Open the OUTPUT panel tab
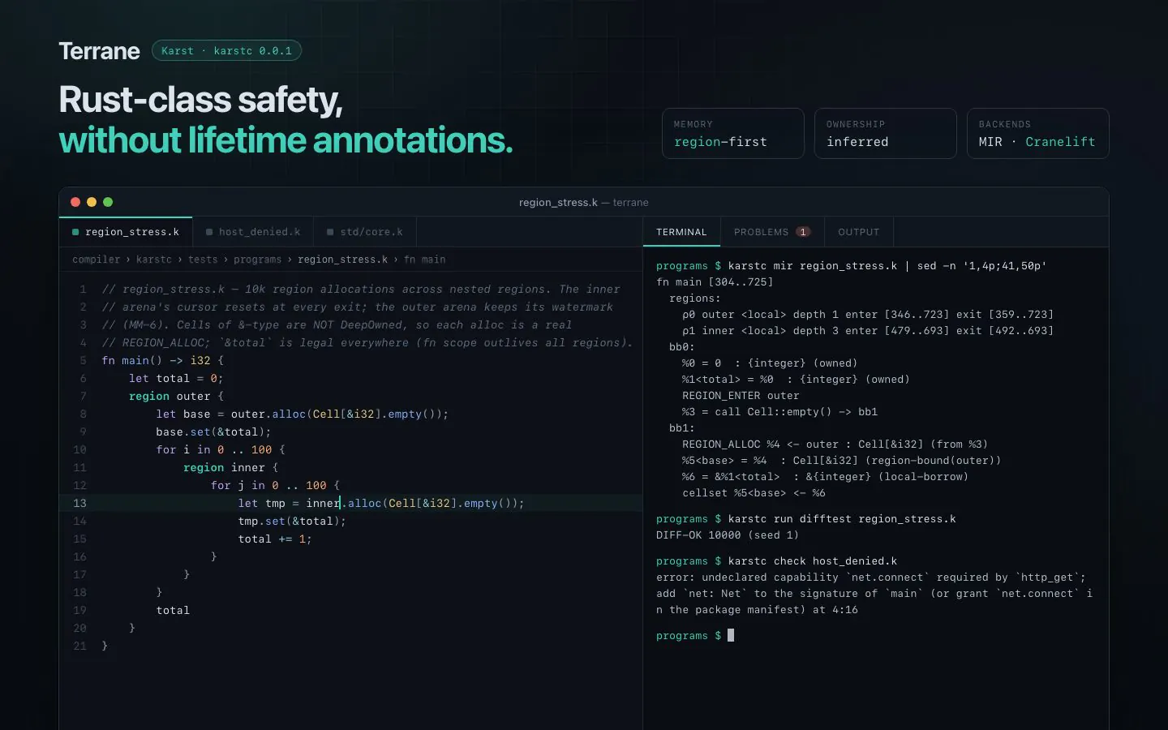 [x=859, y=232]
